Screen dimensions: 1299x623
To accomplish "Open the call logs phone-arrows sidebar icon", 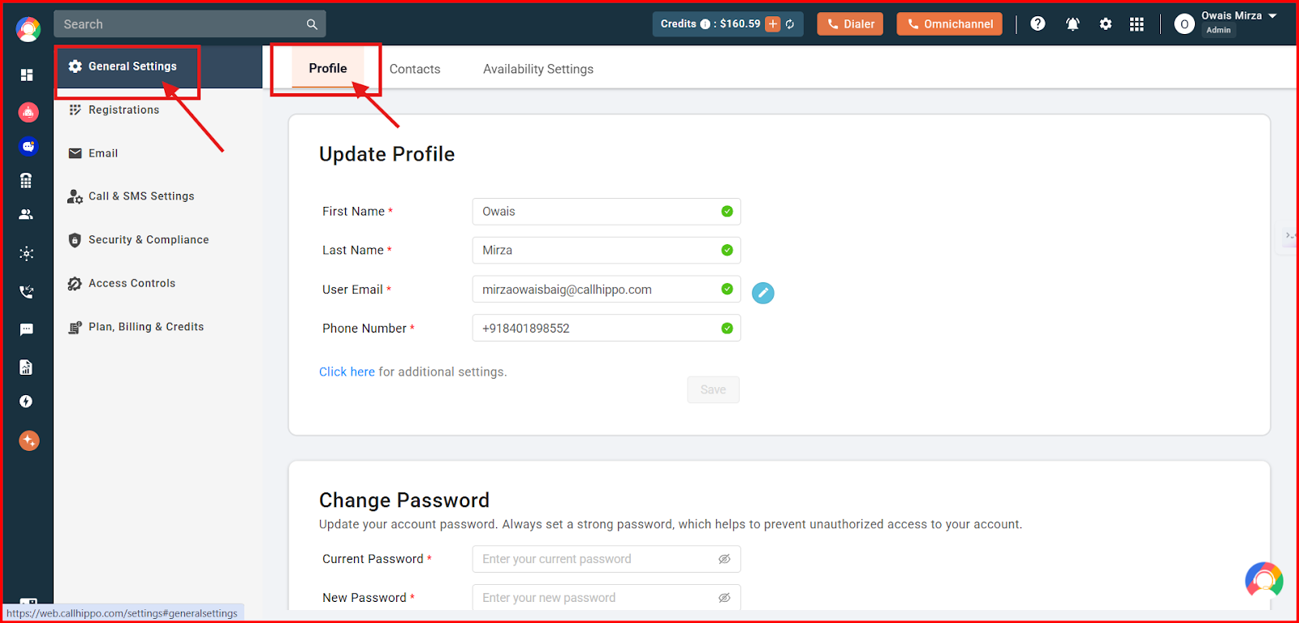I will tap(27, 291).
